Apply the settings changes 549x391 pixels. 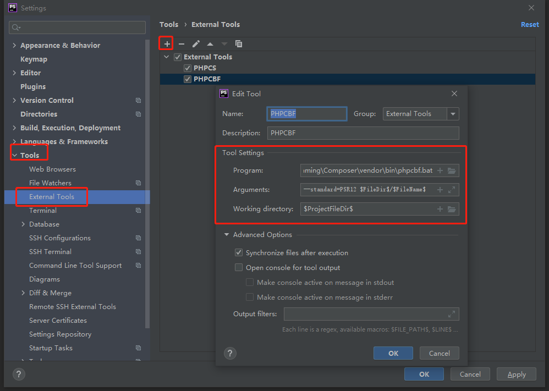click(517, 374)
